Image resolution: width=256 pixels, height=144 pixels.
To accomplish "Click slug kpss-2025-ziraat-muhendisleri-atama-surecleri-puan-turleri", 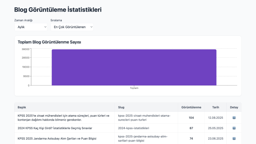I will (x=144, y=118).
